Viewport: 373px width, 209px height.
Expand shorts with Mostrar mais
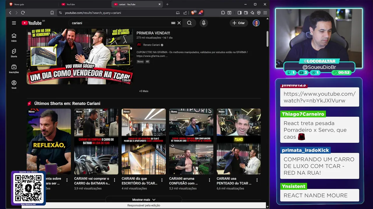point(144,200)
